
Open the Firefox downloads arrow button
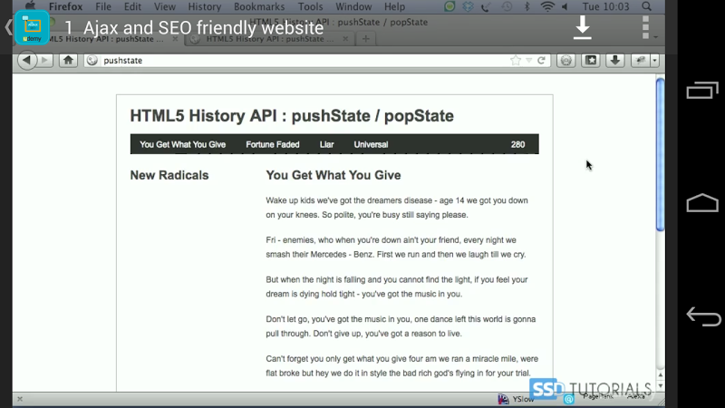pyautogui.click(x=615, y=60)
